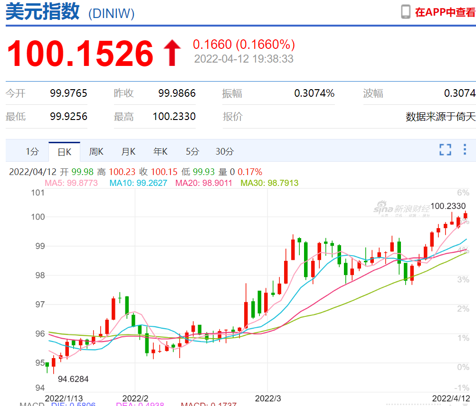Click the MA20 indicator label
The width and height of the screenshot is (476, 406).
pyautogui.click(x=204, y=183)
